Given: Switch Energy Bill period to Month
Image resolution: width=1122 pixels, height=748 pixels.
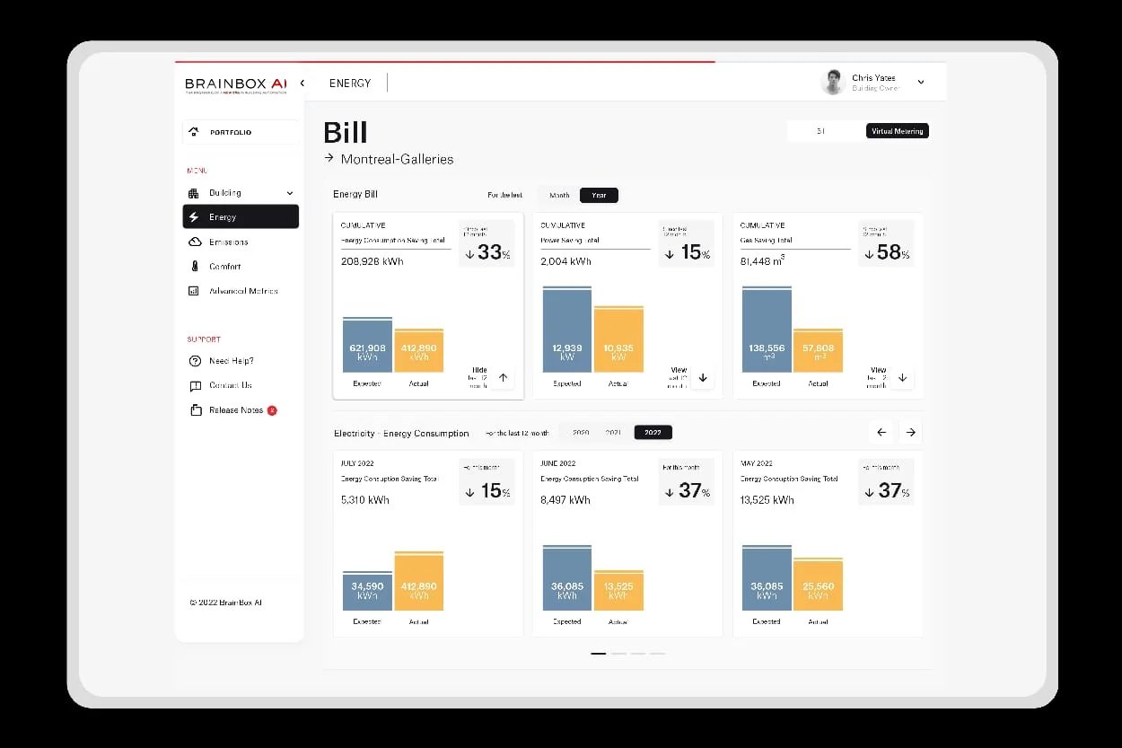Looking at the screenshot, I should click(559, 195).
